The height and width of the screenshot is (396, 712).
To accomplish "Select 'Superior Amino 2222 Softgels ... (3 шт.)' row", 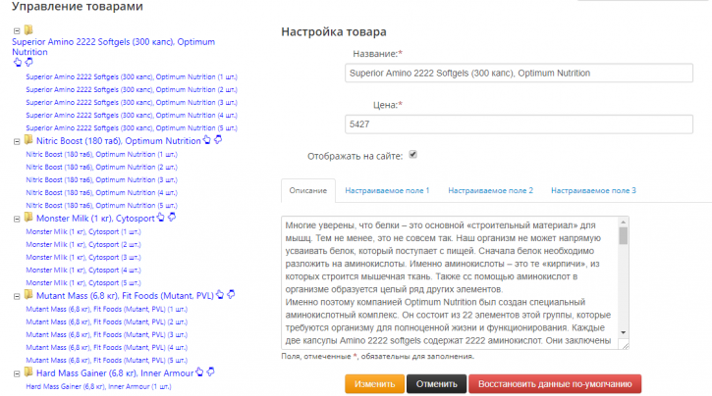I will coord(132,102).
